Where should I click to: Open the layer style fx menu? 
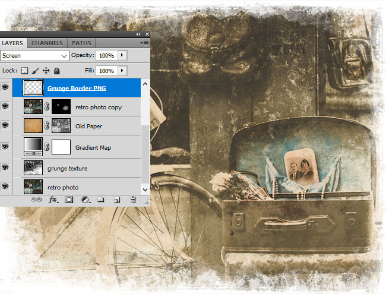pos(52,200)
